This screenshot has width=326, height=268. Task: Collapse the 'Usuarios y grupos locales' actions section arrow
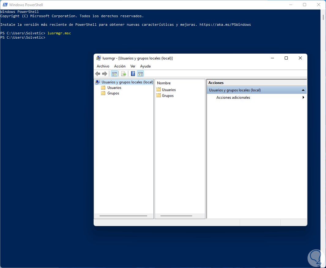pyautogui.click(x=303, y=90)
